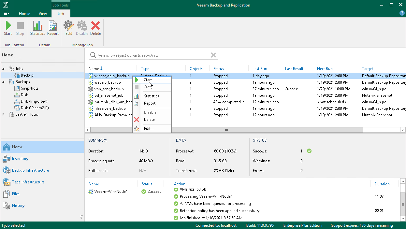The width and height of the screenshot is (406, 229).
Task: Collapse the Backups tree node
Action: (x=4, y=82)
